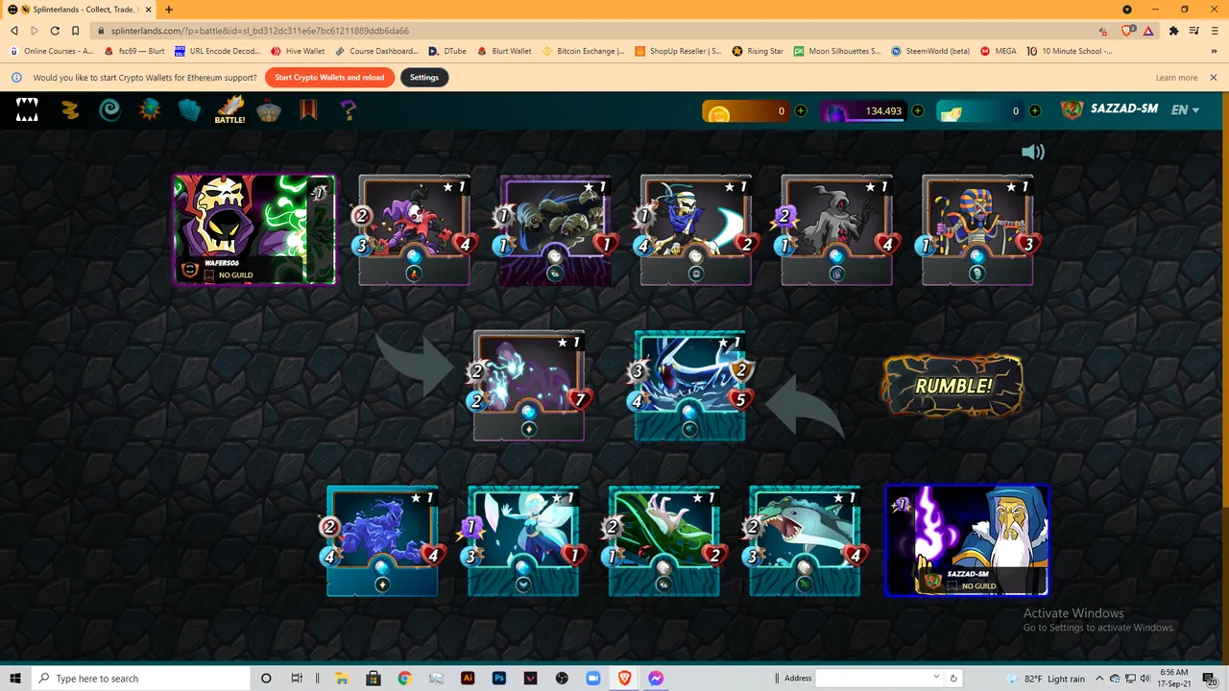The width and height of the screenshot is (1229, 691).
Task: Select enemy pharaoh mummy card
Action: pyautogui.click(x=978, y=230)
